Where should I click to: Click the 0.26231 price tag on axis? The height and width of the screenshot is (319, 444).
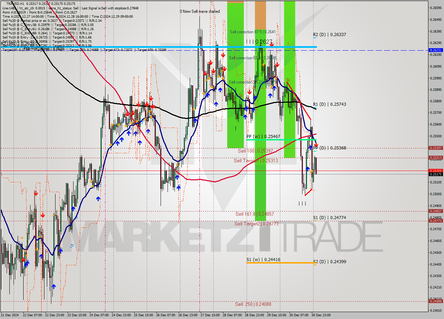436,50
